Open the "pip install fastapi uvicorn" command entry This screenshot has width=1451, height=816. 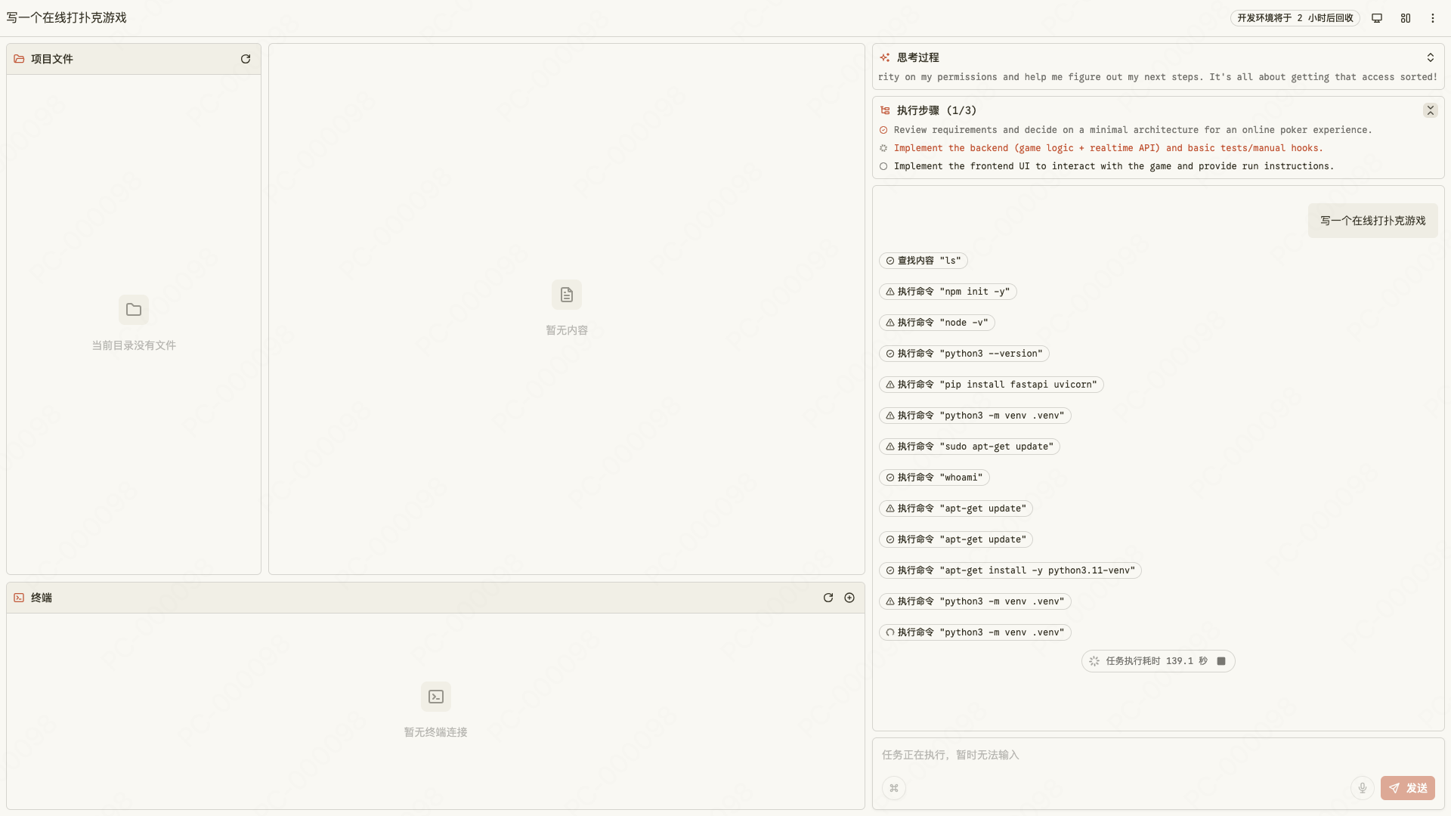coord(991,385)
